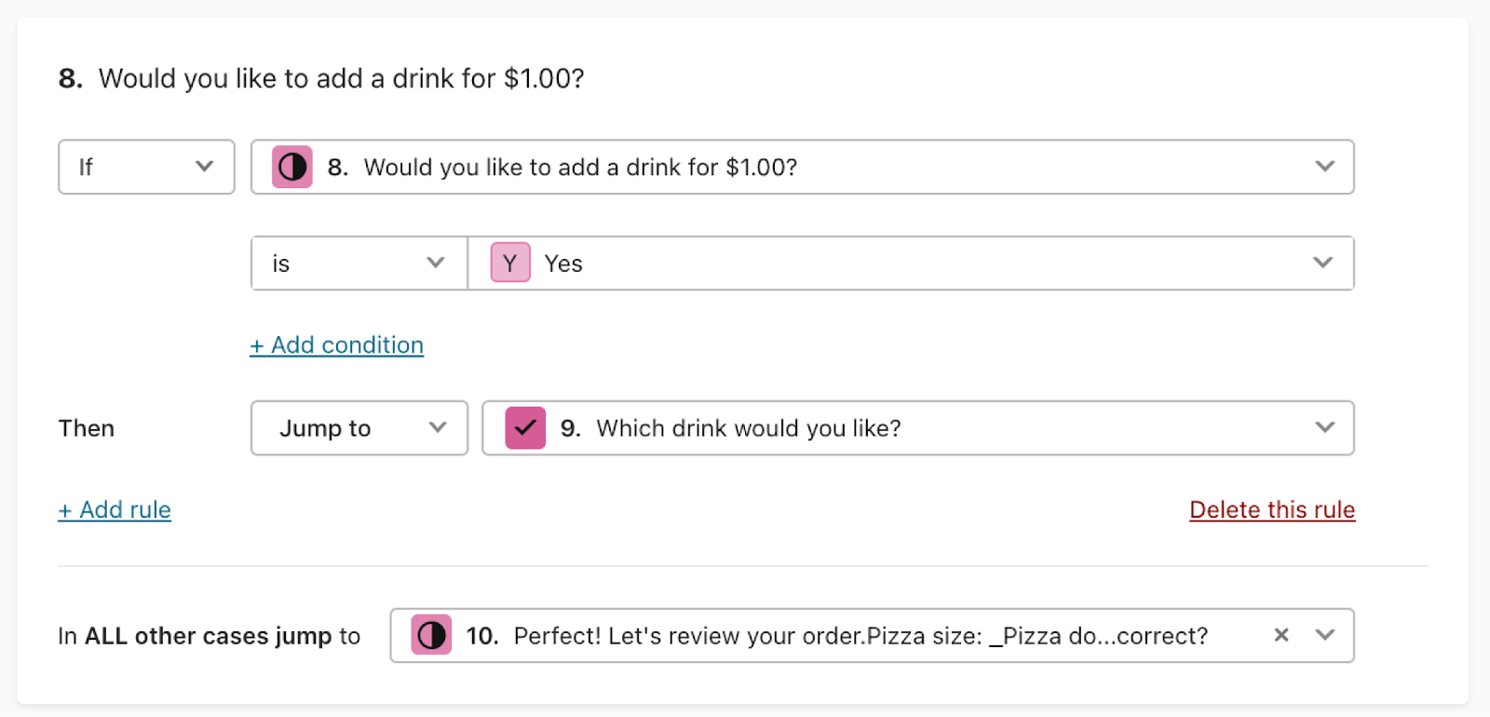This screenshot has height=717, width=1490.
Task: Expand the chevron on the question 10 dropdown
Action: click(1325, 635)
